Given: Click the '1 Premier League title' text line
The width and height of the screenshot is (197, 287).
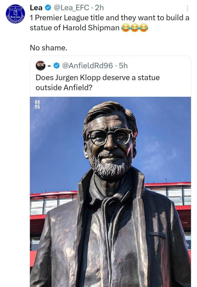Looking at the screenshot, I should pos(110,18).
